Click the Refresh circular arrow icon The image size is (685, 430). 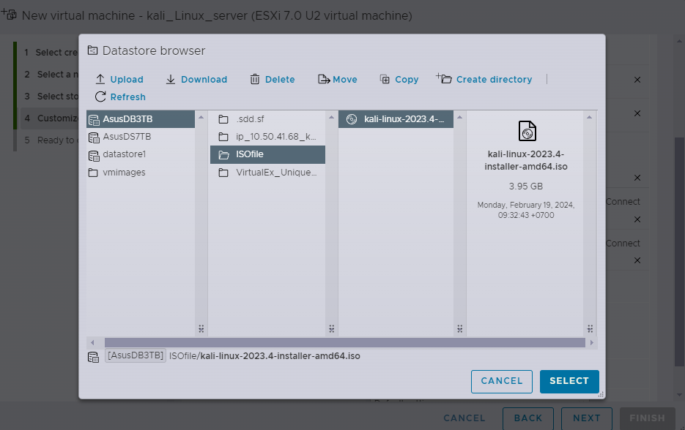(x=100, y=97)
